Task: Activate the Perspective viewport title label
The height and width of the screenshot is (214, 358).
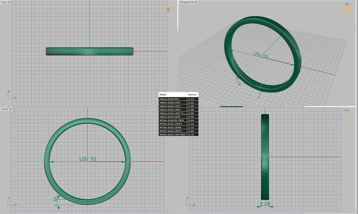Action: 187,2
